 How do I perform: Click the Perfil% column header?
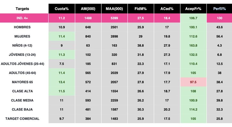pos(219,9)
